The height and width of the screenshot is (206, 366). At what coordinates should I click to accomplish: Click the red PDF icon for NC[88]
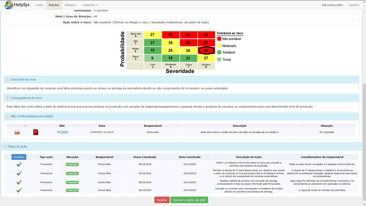point(36,132)
